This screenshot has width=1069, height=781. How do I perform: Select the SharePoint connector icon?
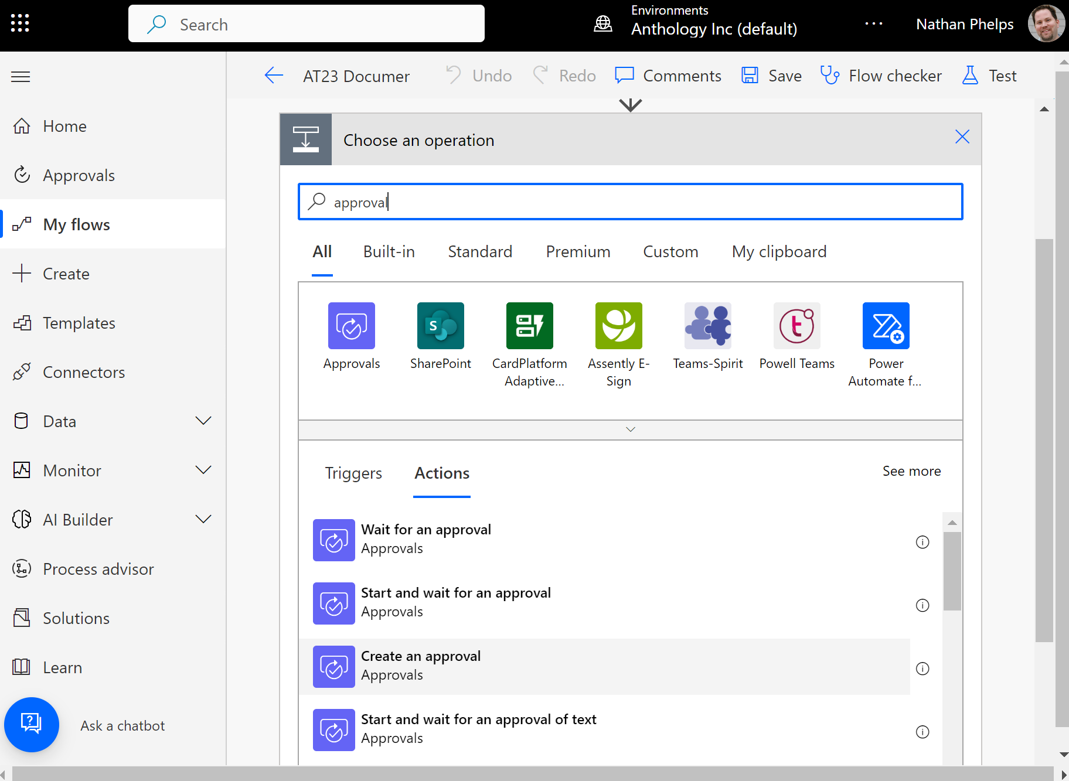(x=441, y=326)
